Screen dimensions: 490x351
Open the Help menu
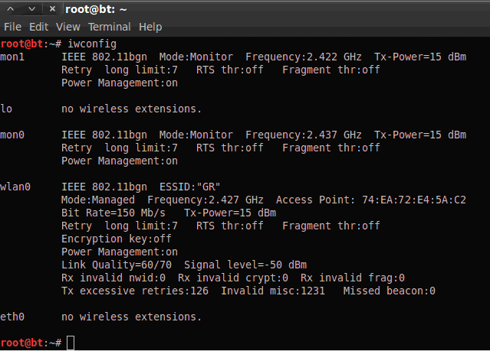(150, 27)
